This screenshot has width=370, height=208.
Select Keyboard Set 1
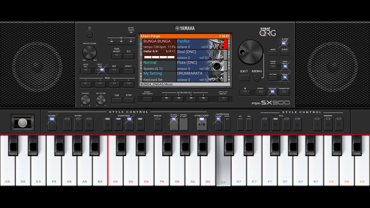coord(166,99)
